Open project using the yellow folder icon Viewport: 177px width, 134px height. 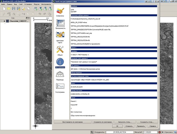9,9
